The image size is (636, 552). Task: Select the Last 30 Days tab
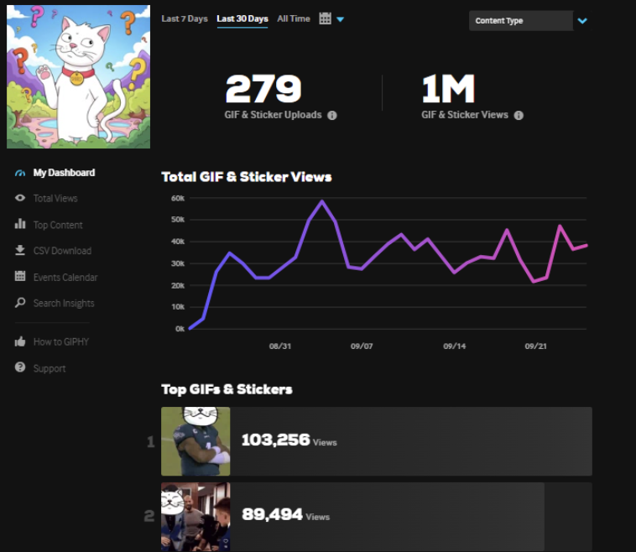(242, 18)
